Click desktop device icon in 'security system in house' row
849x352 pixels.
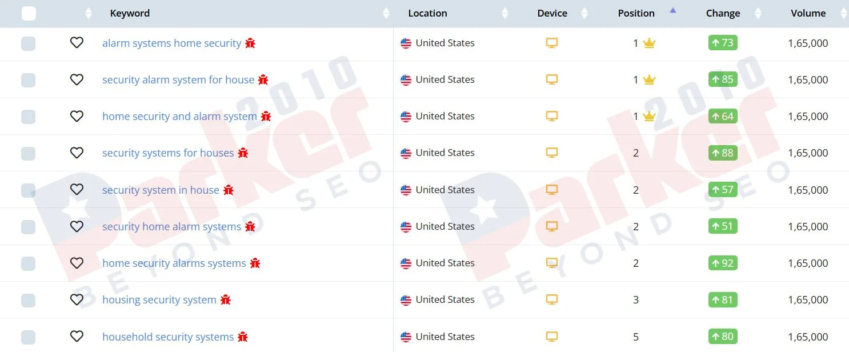coord(551,190)
